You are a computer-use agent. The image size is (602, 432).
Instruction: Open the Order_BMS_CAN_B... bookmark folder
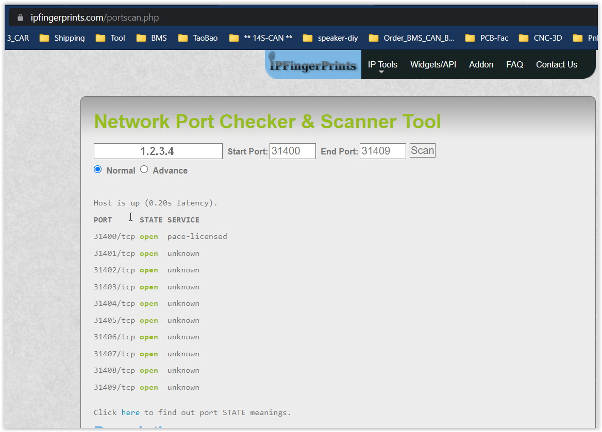[x=412, y=38]
